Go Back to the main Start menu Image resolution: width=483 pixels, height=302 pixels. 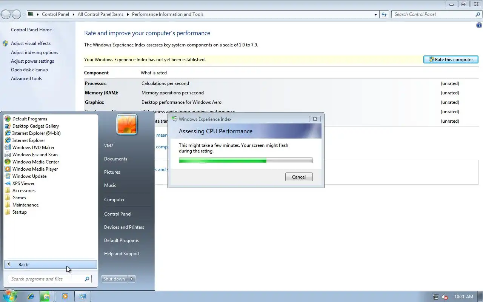click(51, 265)
